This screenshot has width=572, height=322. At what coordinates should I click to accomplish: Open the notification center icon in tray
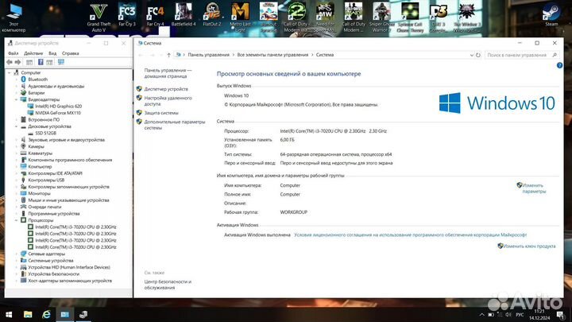(560, 314)
